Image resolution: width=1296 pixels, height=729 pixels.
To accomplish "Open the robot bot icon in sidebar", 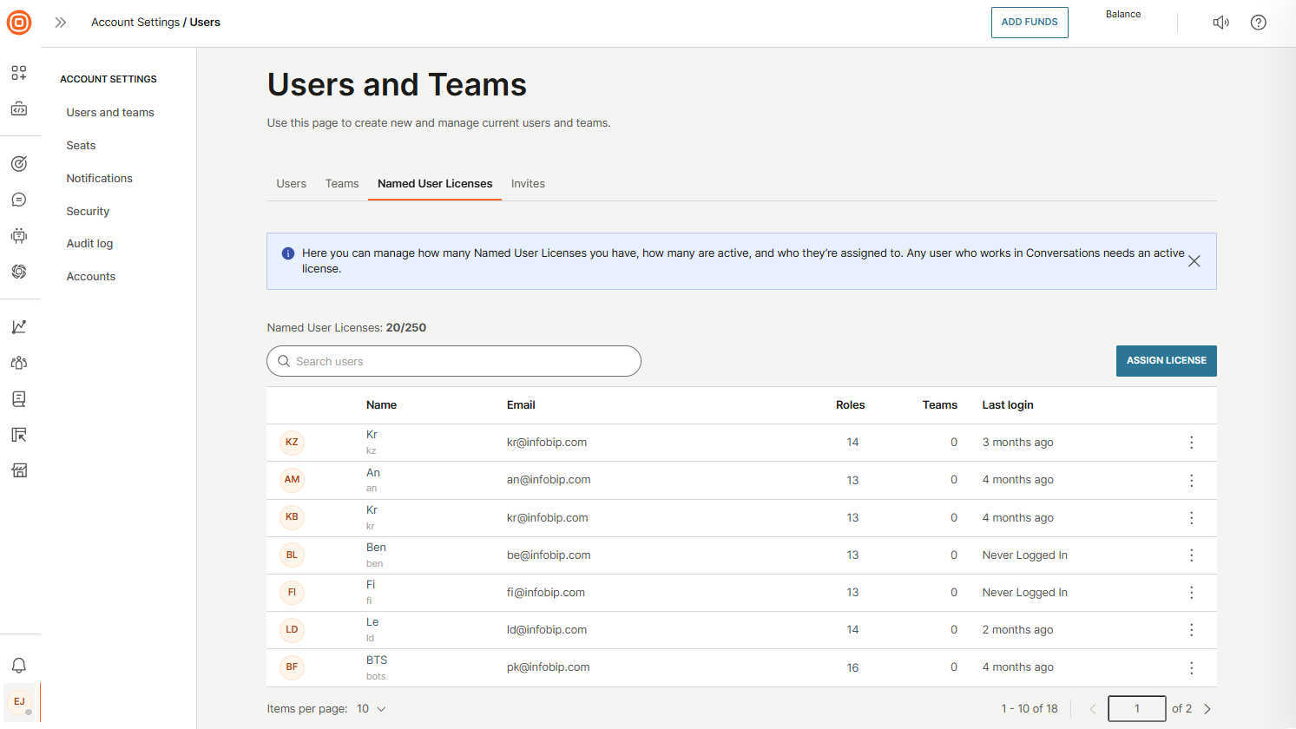I will click(19, 235).
